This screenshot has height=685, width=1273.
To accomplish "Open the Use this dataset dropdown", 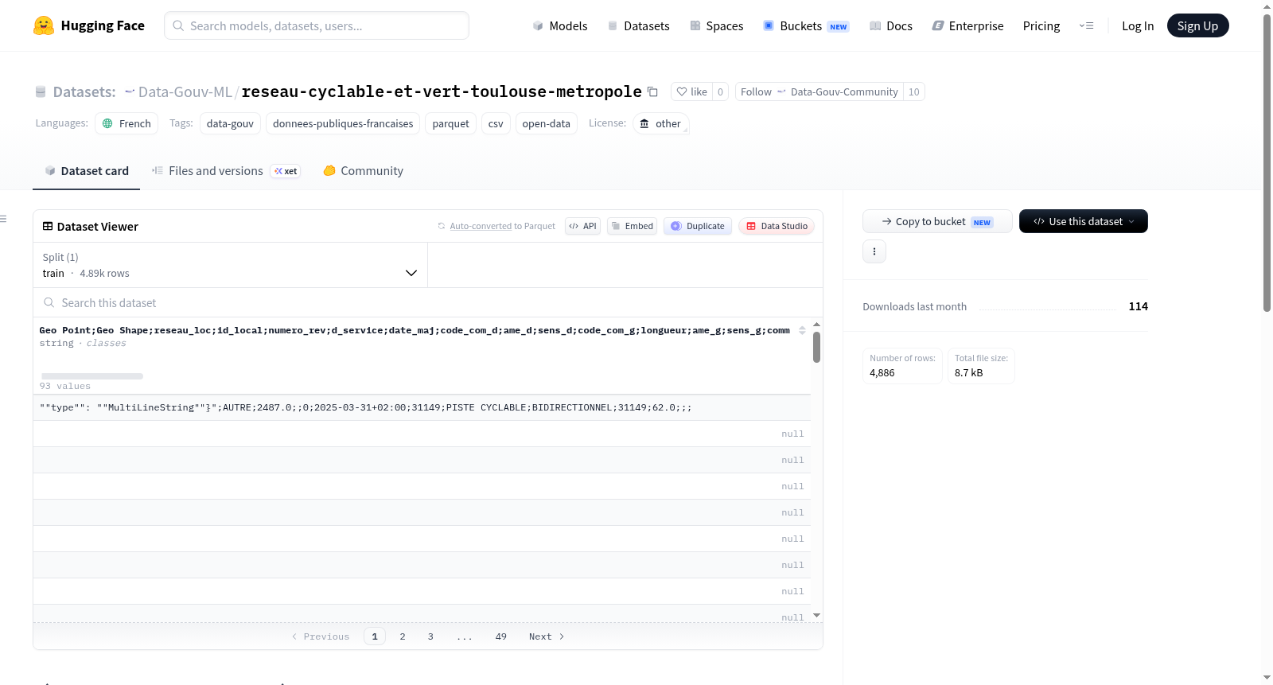I will point(1084,221).
